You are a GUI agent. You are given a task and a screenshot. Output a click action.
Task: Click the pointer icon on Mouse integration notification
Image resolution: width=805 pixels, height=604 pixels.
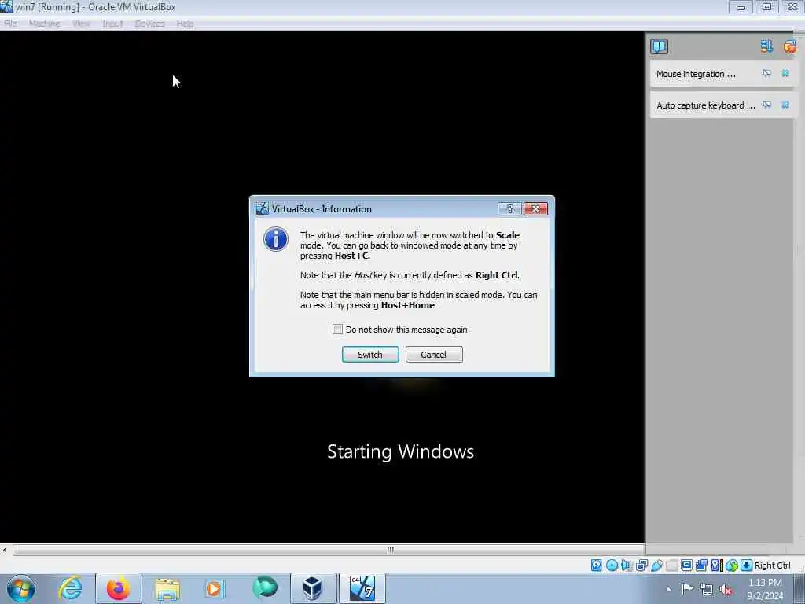767,73
